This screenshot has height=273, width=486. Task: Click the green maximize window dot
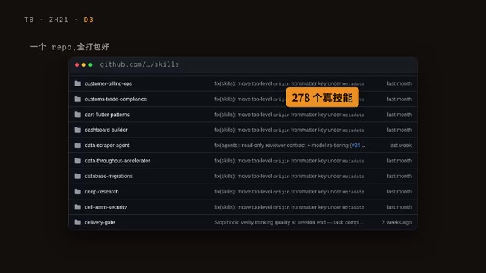pos(90,64)
